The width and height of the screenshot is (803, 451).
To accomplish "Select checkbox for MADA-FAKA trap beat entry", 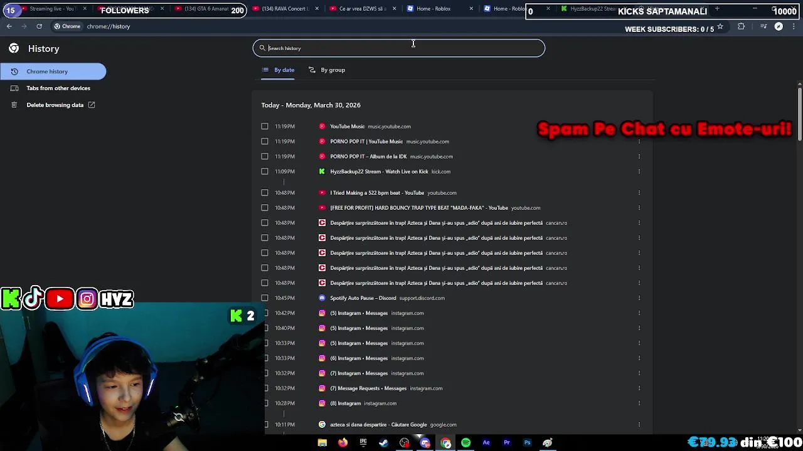I will [265, 208].
